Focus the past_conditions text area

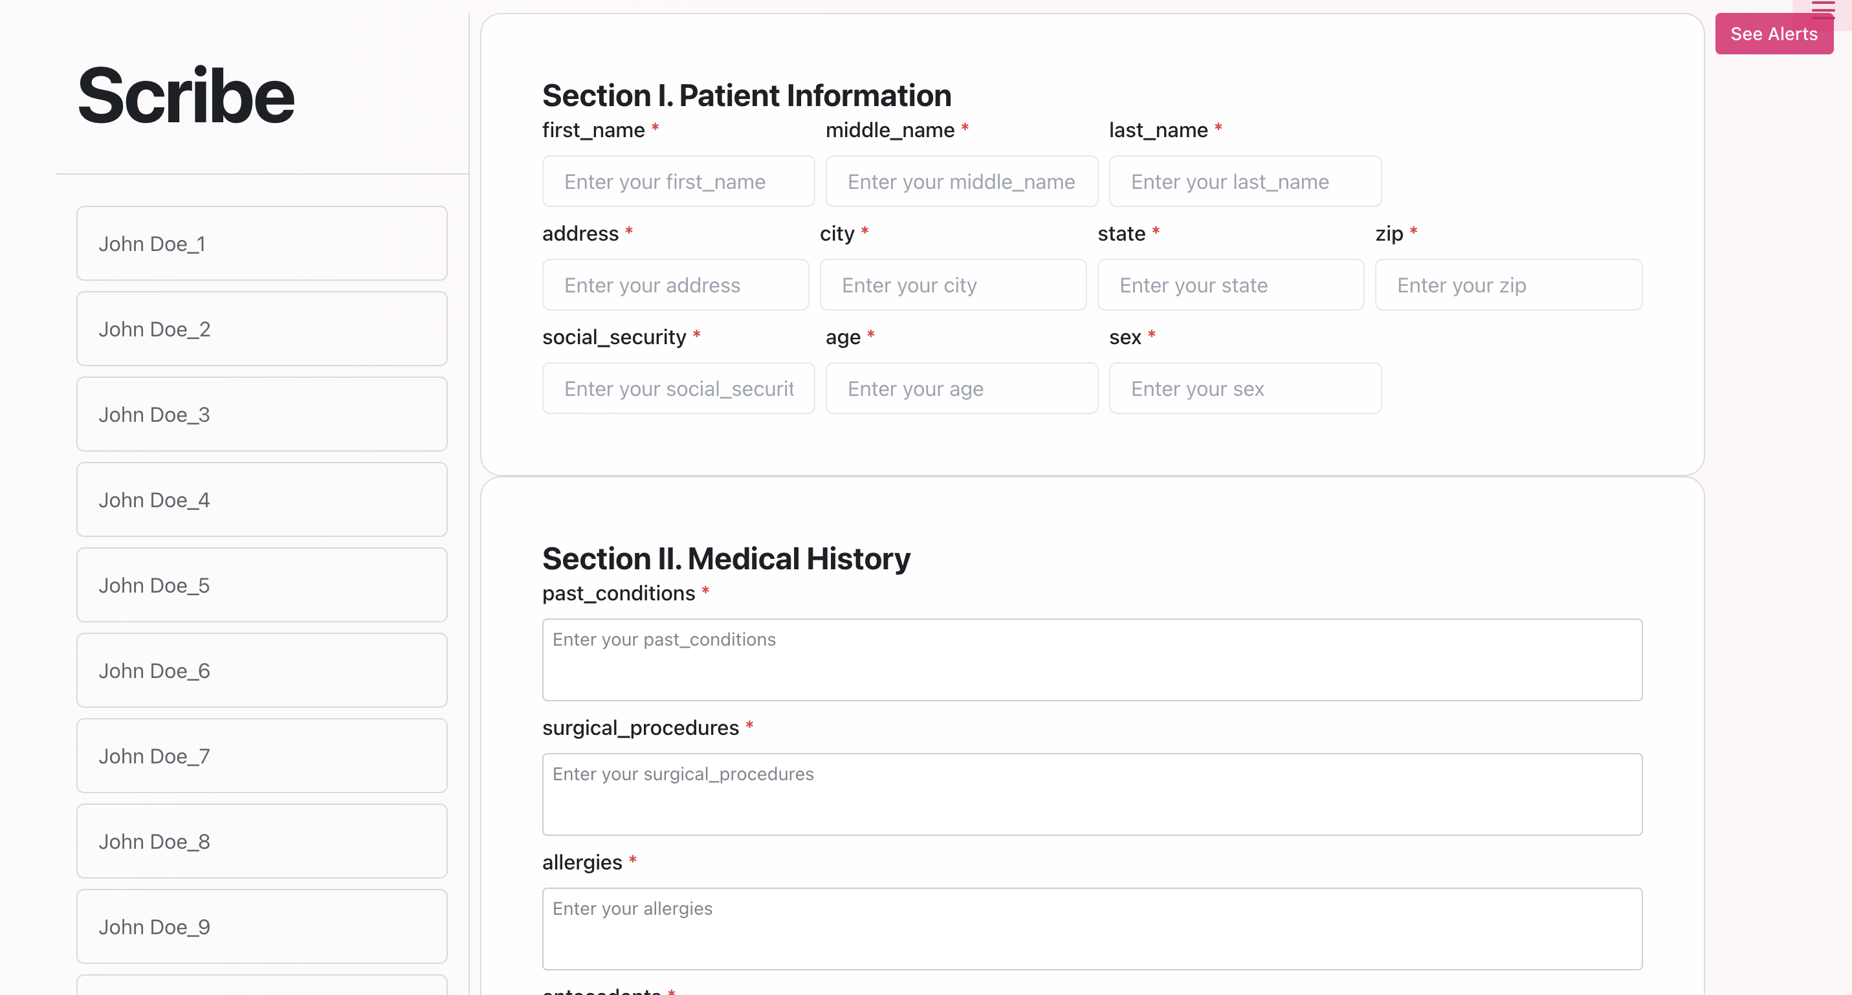1092,660
